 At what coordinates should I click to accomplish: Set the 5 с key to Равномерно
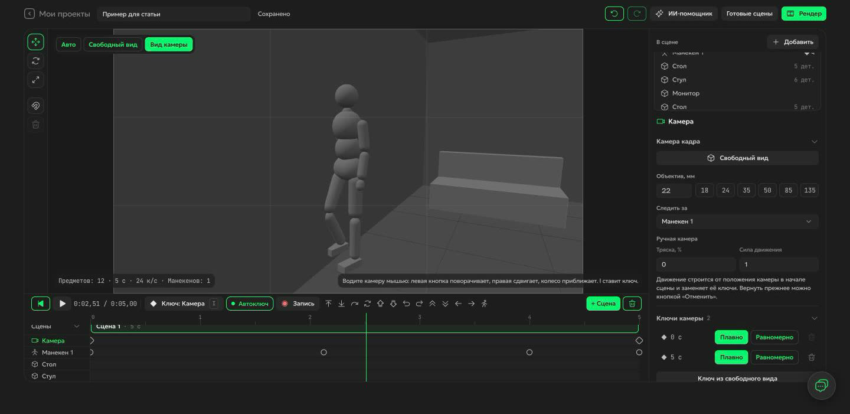[x=774, y=357]
